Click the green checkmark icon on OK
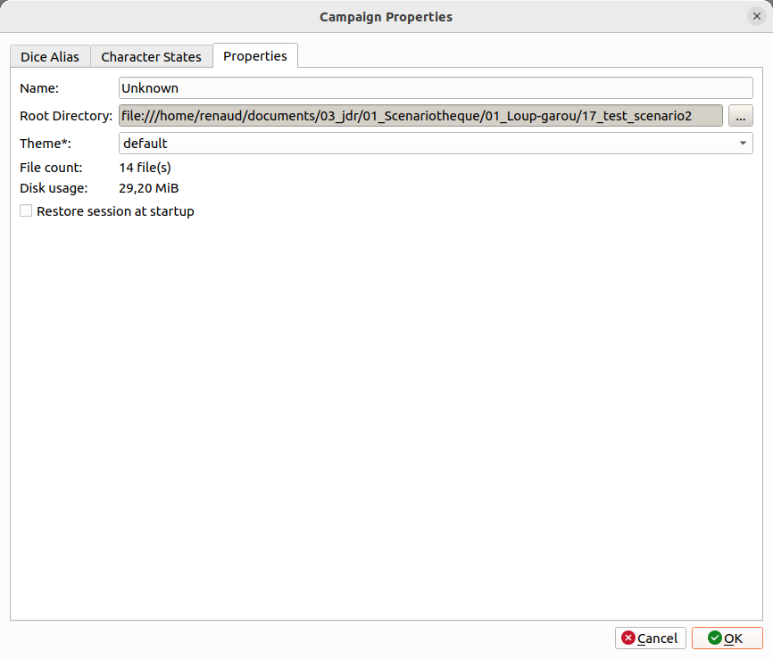Viewport: 773px width, 659px height. (x=714, y=638)
